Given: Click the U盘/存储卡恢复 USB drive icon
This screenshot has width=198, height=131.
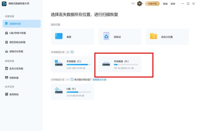Looking at the screenshot, I should (6, 33).
